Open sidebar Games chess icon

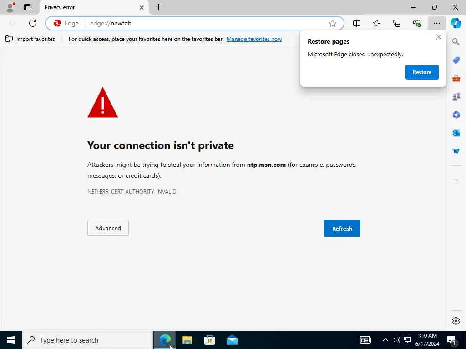456,96
